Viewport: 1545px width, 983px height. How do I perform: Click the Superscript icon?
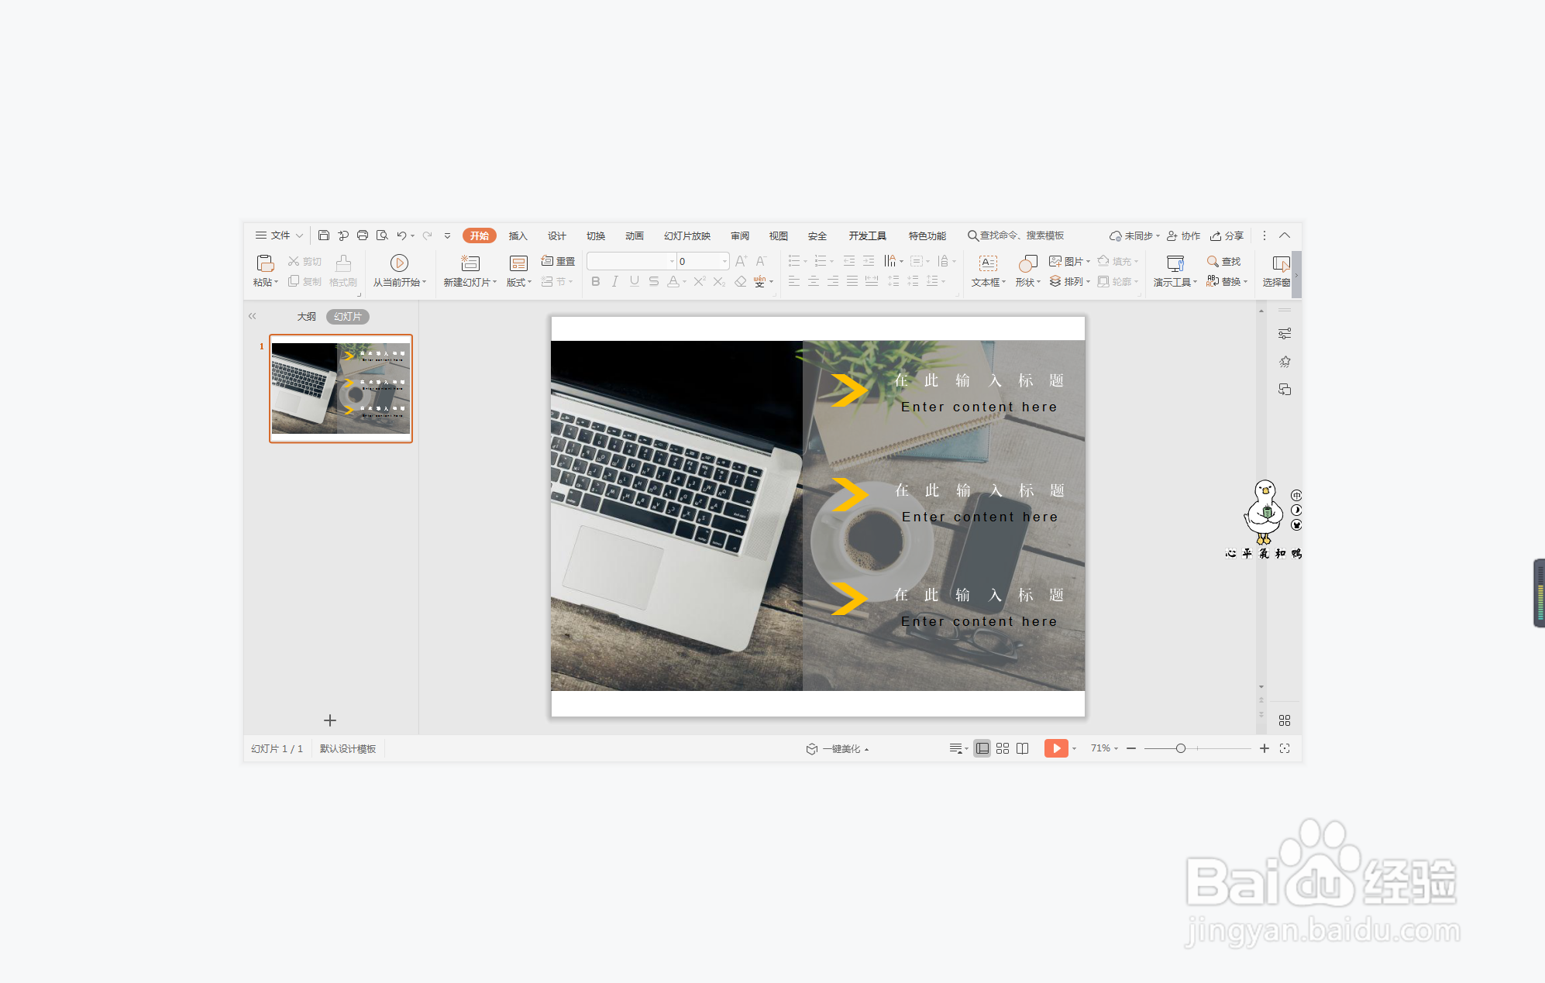(x=700, y=281)
